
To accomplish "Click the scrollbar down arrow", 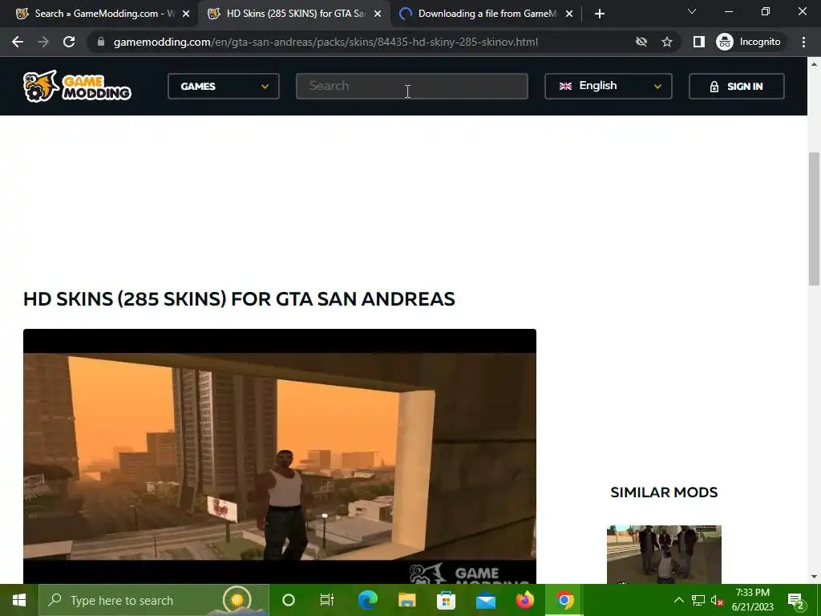I will pyautogui.click(x=814, y=577).
